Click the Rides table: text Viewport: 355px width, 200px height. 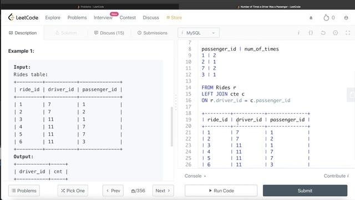click(31, 74)
